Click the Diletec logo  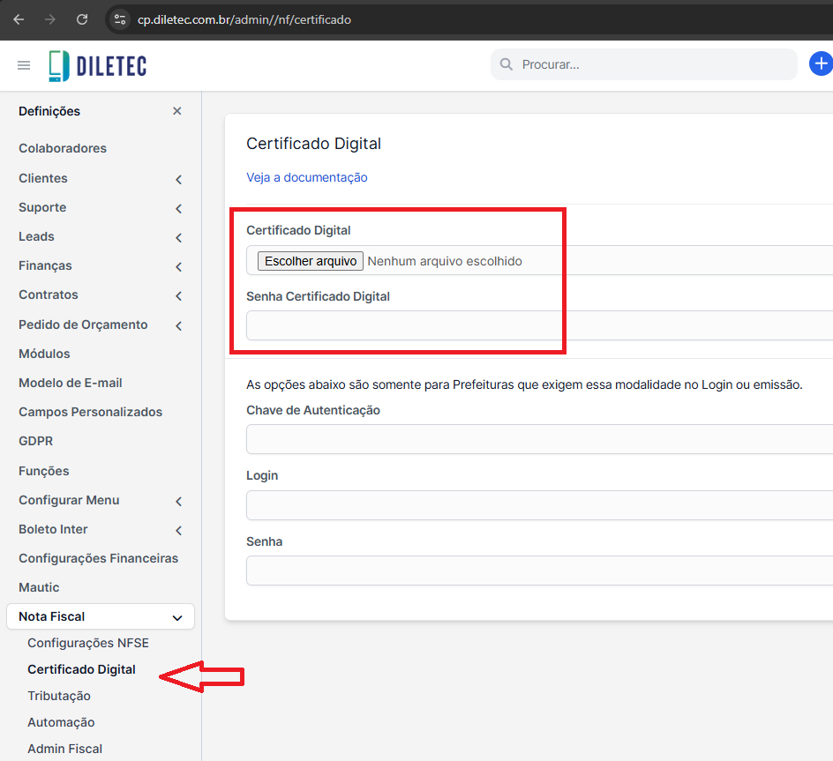98,65
